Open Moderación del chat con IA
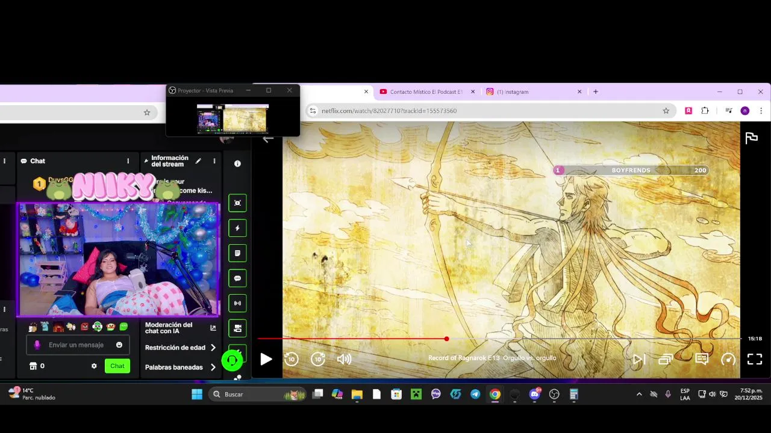This screenshot has height=433, width=771. [181, 328]
